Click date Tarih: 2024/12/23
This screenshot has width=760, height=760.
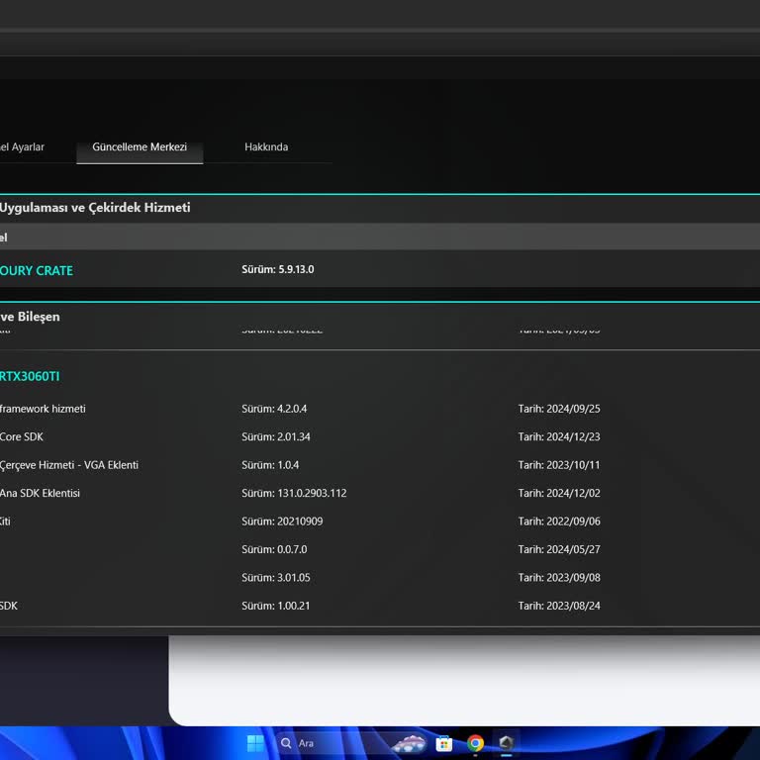coord(559,436)
